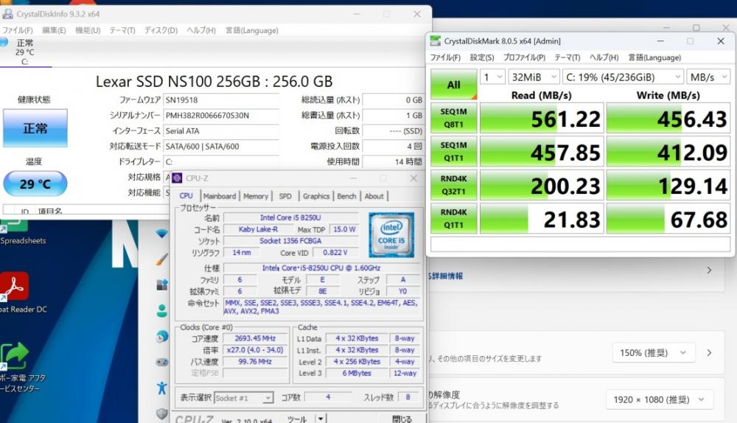
Task: Open the C: drive selection dropdown
Action: 623,77
